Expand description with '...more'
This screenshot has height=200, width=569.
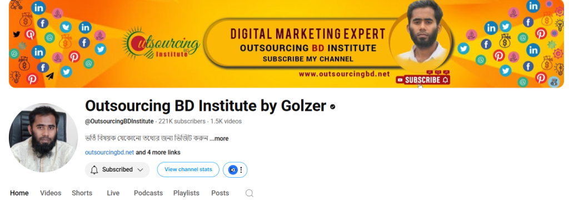(219, 139)
